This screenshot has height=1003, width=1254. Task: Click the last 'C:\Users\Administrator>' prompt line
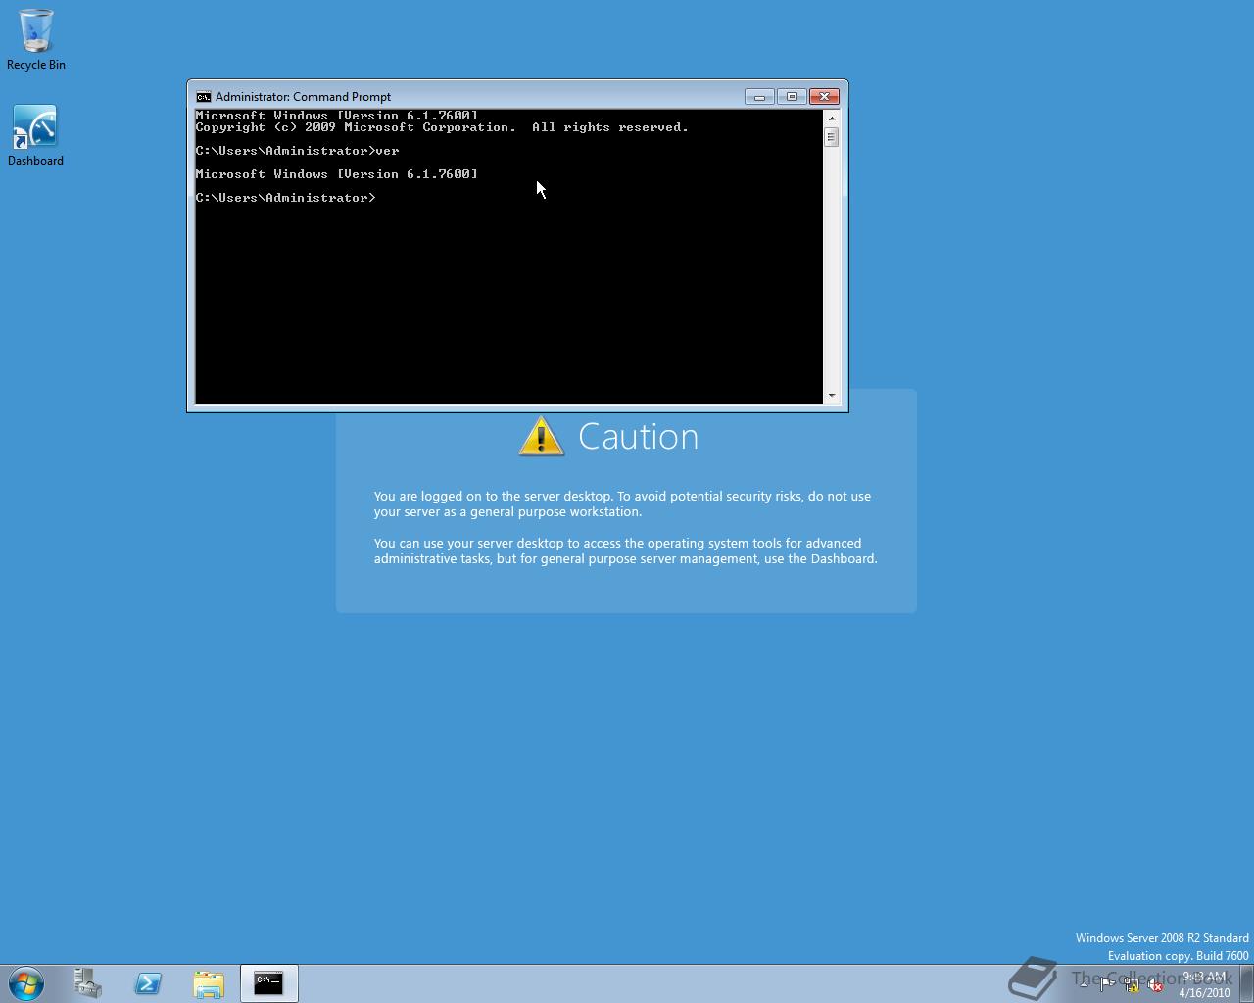click(286, 198)
